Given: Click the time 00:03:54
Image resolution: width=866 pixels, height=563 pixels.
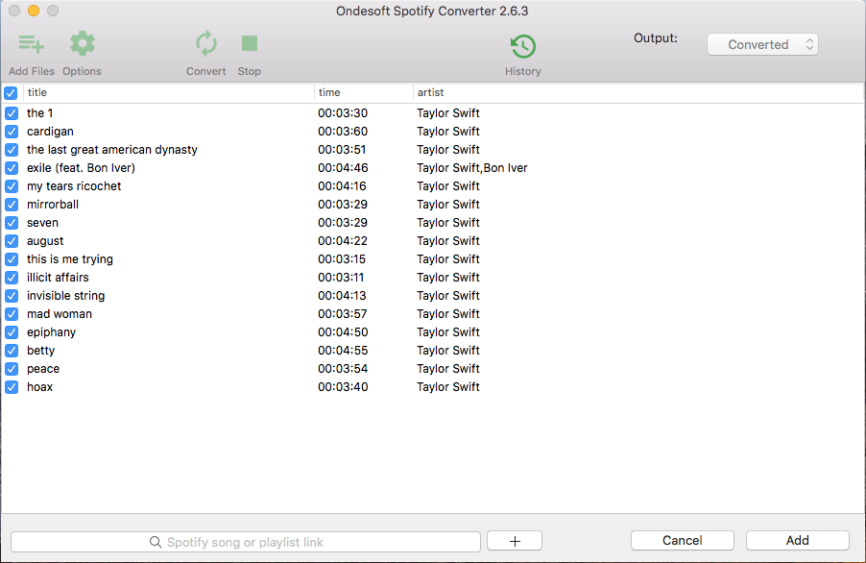Looking at the screenshot, I should [x=343, y=369].
